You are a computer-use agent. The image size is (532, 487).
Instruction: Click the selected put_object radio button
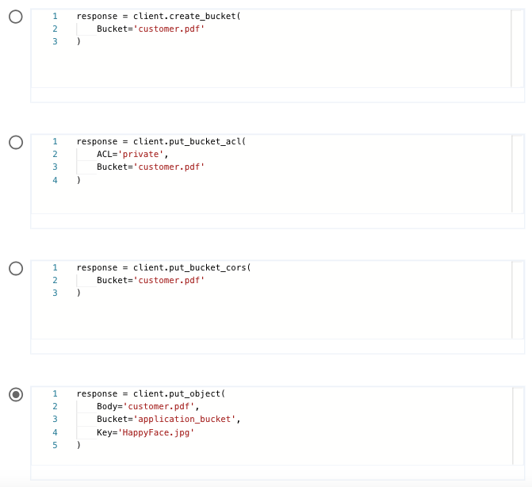[x=16, y=394]
